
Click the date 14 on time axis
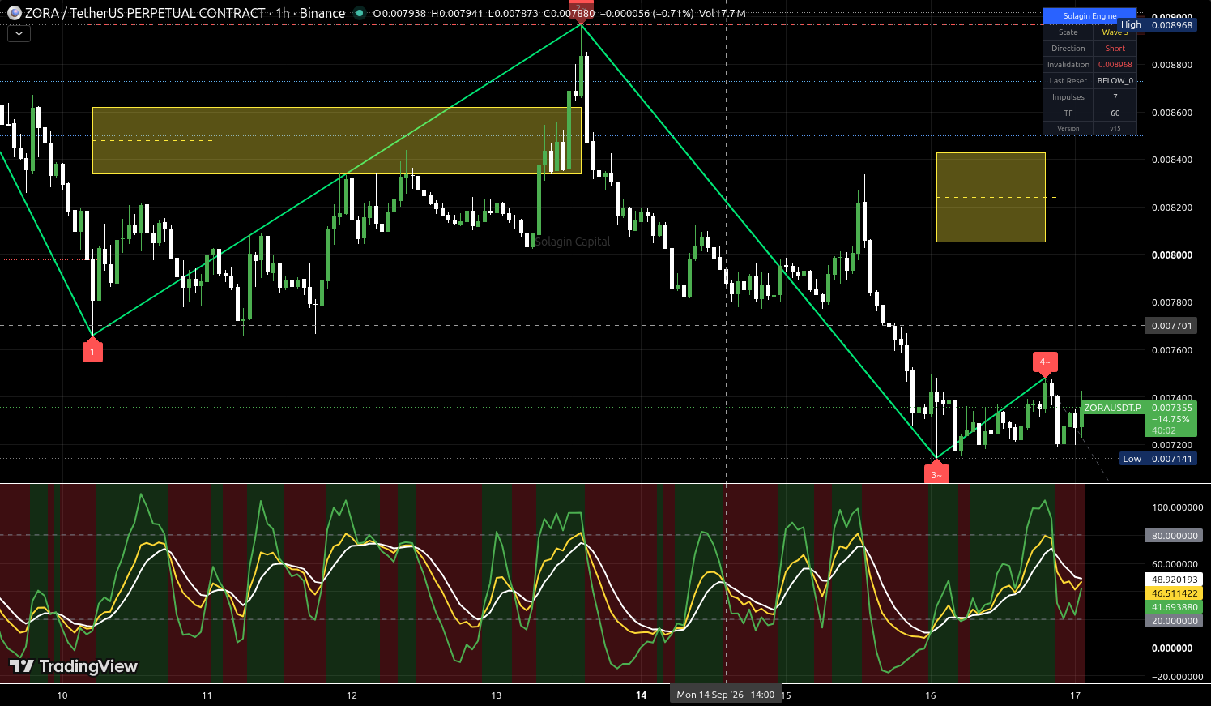(641, 695)
